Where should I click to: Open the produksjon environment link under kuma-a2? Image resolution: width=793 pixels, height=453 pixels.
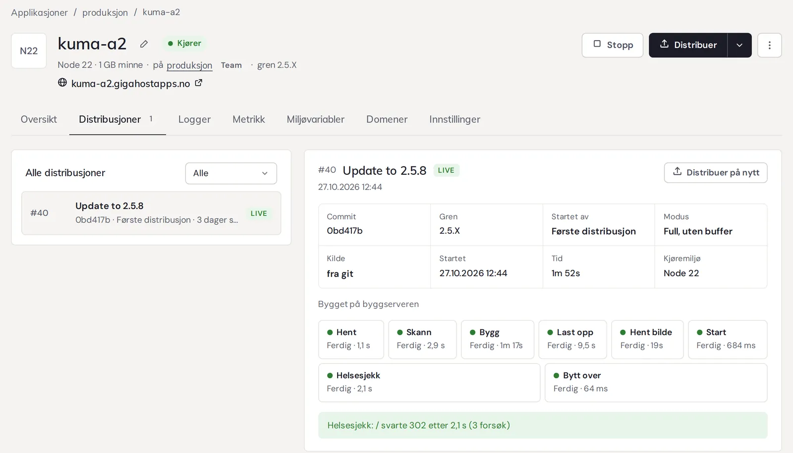click(x=189, y=65)
